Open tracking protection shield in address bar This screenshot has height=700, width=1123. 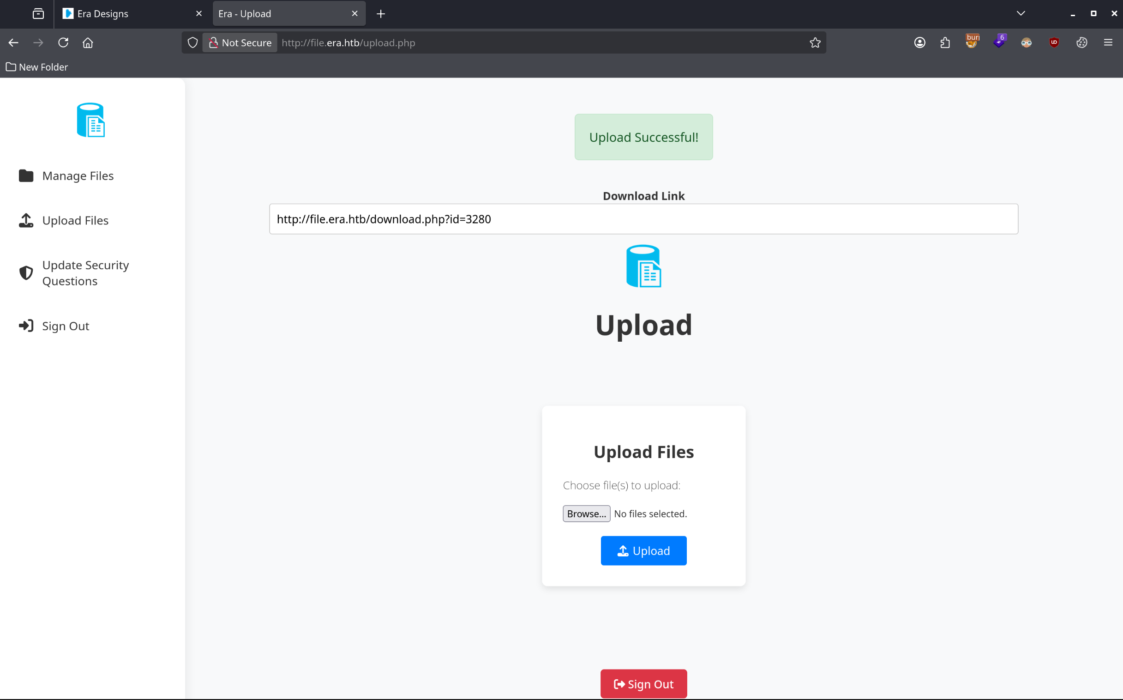click(x=193, y=42)
